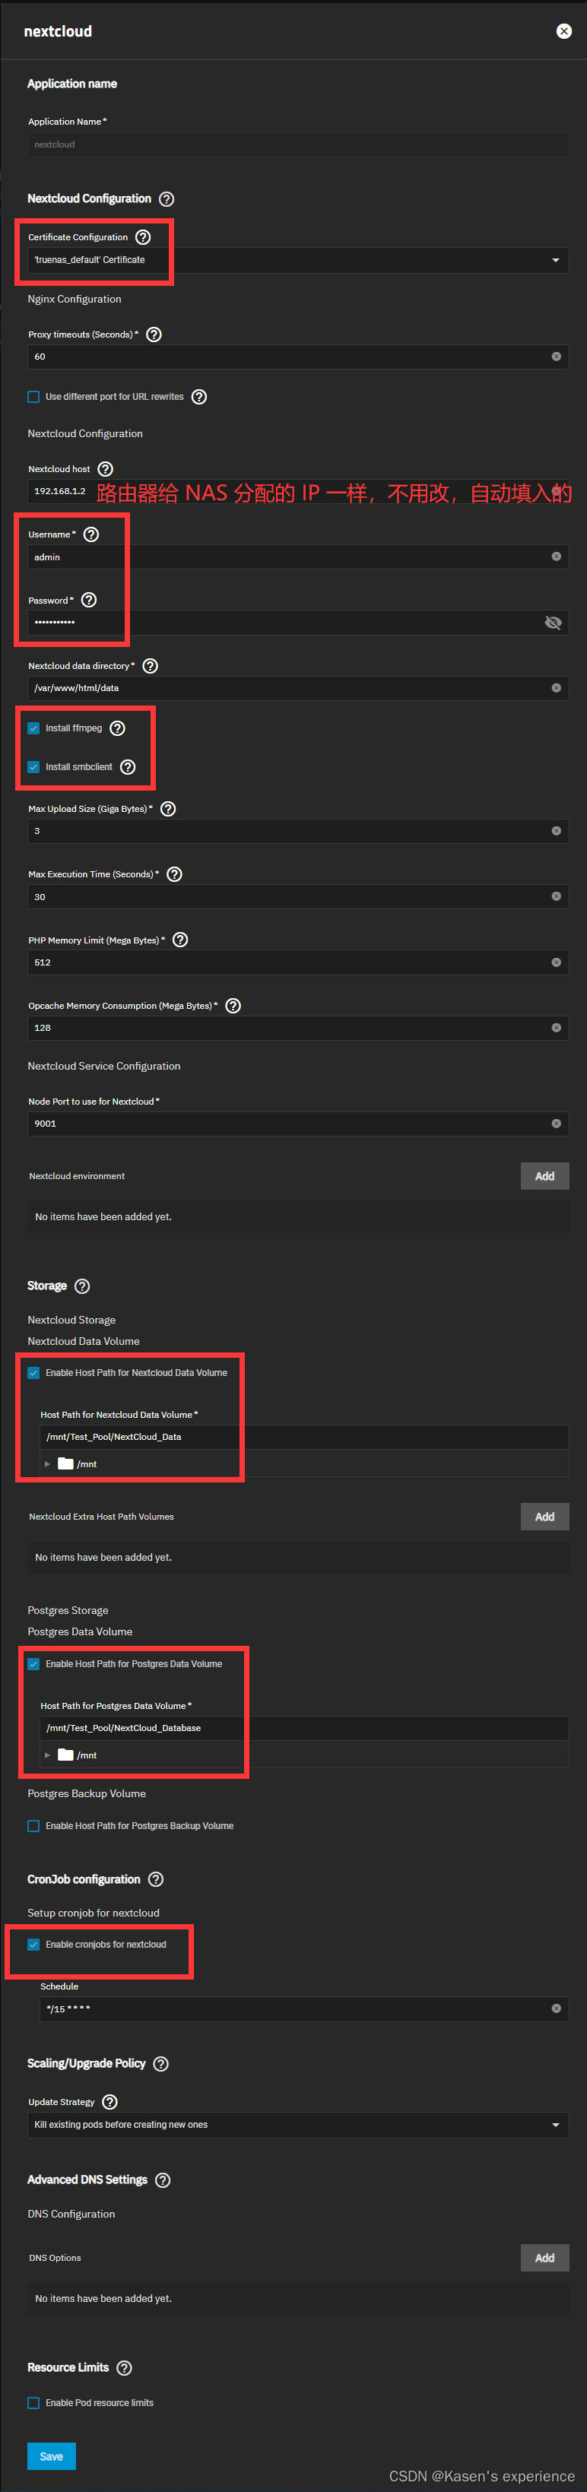Enable Pod resource limits
Viewport: 587px width, 2492px height.
34,2403
